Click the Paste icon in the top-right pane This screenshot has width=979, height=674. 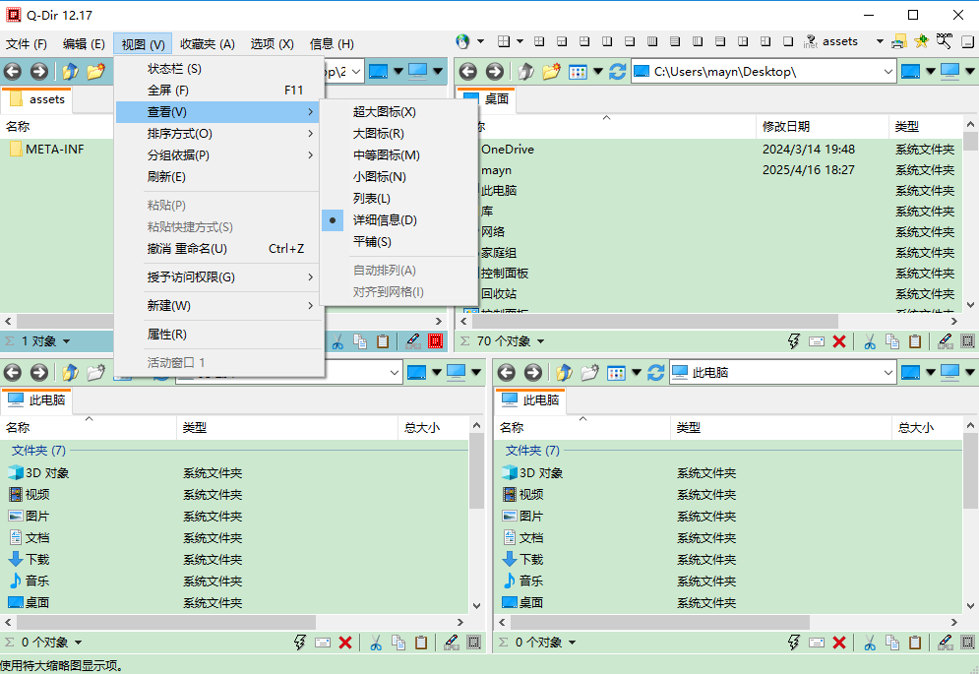[916, 340]
